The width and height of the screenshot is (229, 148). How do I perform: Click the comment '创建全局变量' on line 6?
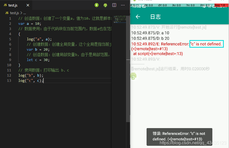(69, 44)
